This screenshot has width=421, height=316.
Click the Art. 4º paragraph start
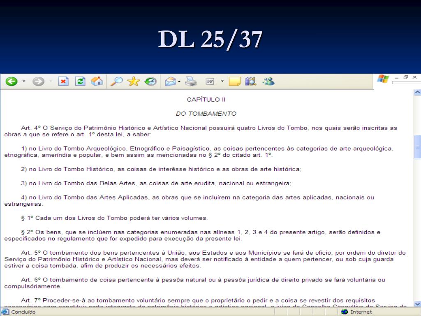pos(201,131)
